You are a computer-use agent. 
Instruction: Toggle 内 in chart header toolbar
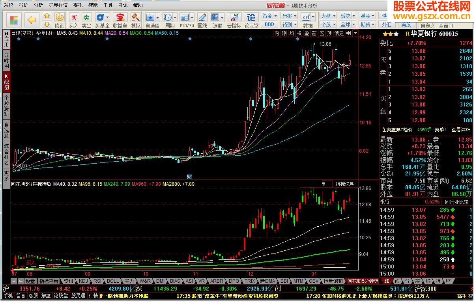[277, 33]
